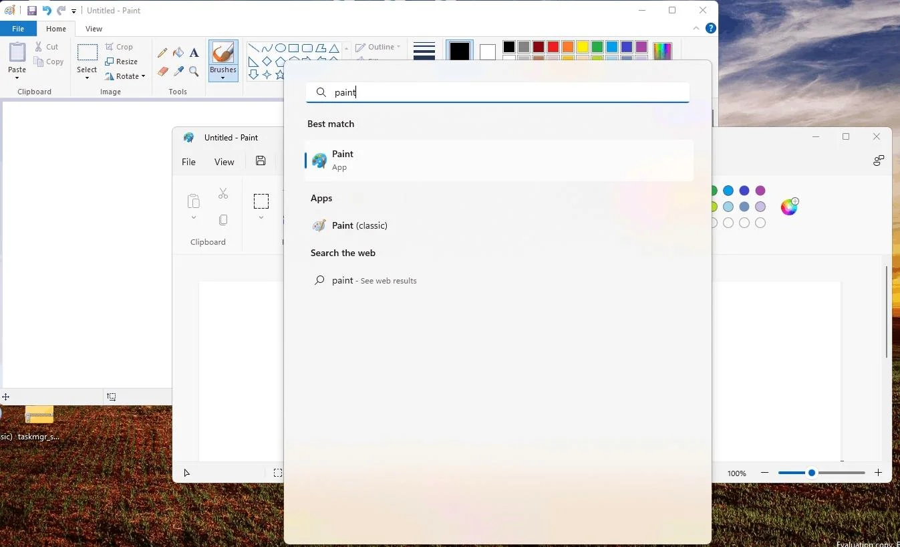
Task: Click the search box containing 'paint'
Action: click(497, 93)
